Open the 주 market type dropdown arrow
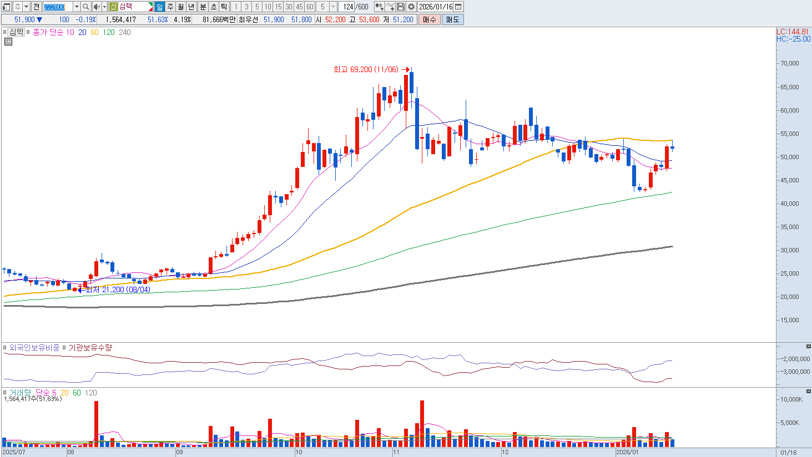812x457 pixels. pyautogui.click(x=26, y=7)
